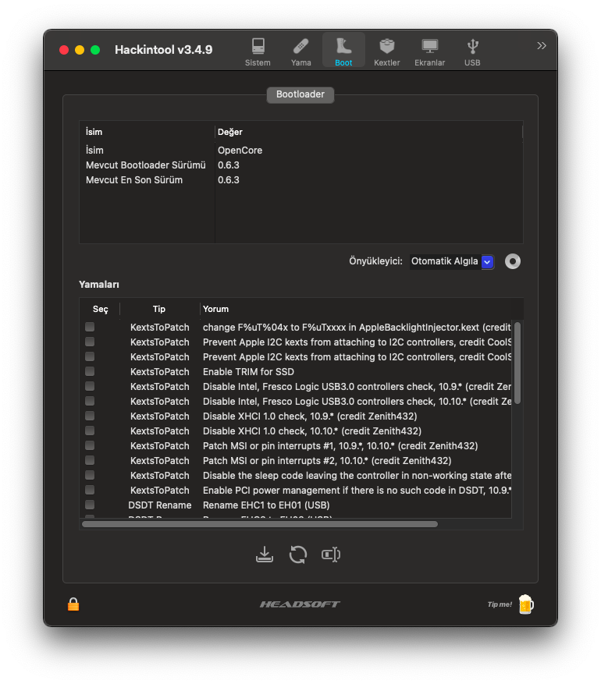The width and height of the screenshot is (601, 684).
Task: Open the Önyükleyici Otomatik Algıla dropdown
Action: click(x=453, y=262)
